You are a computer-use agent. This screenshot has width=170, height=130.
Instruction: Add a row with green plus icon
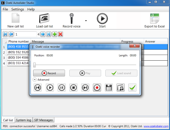point(55,34)
